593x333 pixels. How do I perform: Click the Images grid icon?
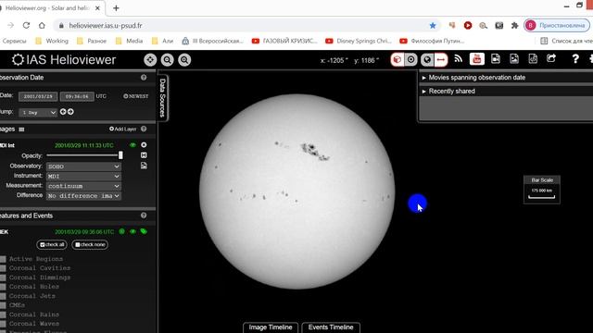click(x=21, y=129)
